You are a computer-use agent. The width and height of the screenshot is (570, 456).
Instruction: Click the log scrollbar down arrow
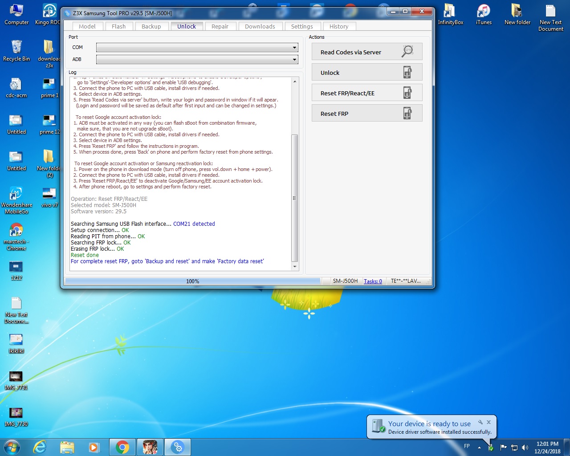(294, 266)
